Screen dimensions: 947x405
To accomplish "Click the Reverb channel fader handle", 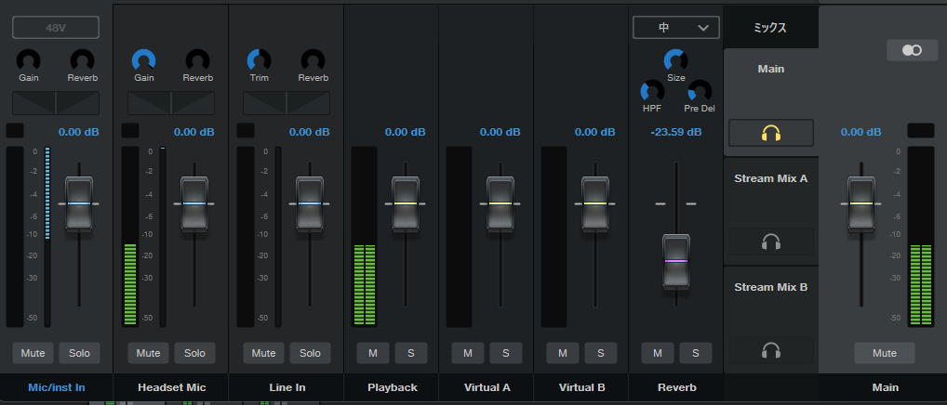I will [x=676, y=261].
